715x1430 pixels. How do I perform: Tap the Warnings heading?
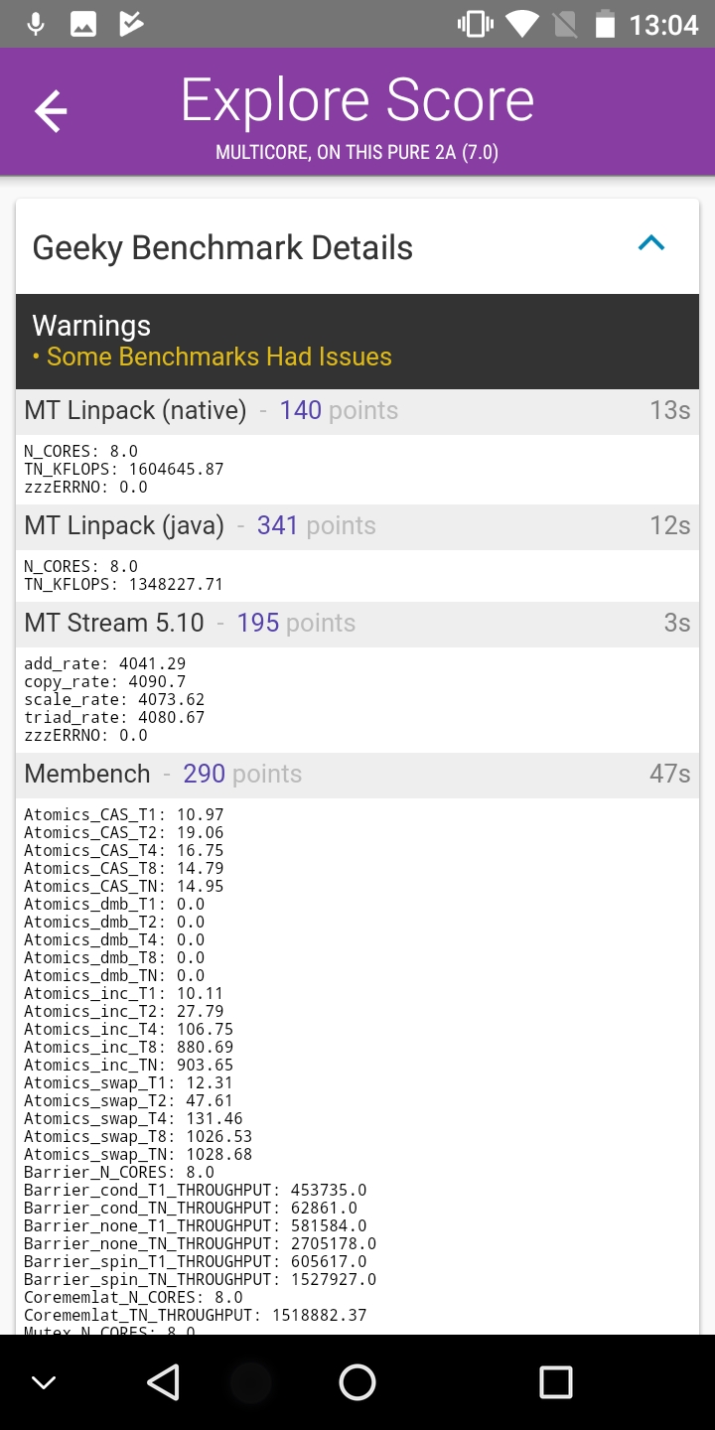click(91, 326)
